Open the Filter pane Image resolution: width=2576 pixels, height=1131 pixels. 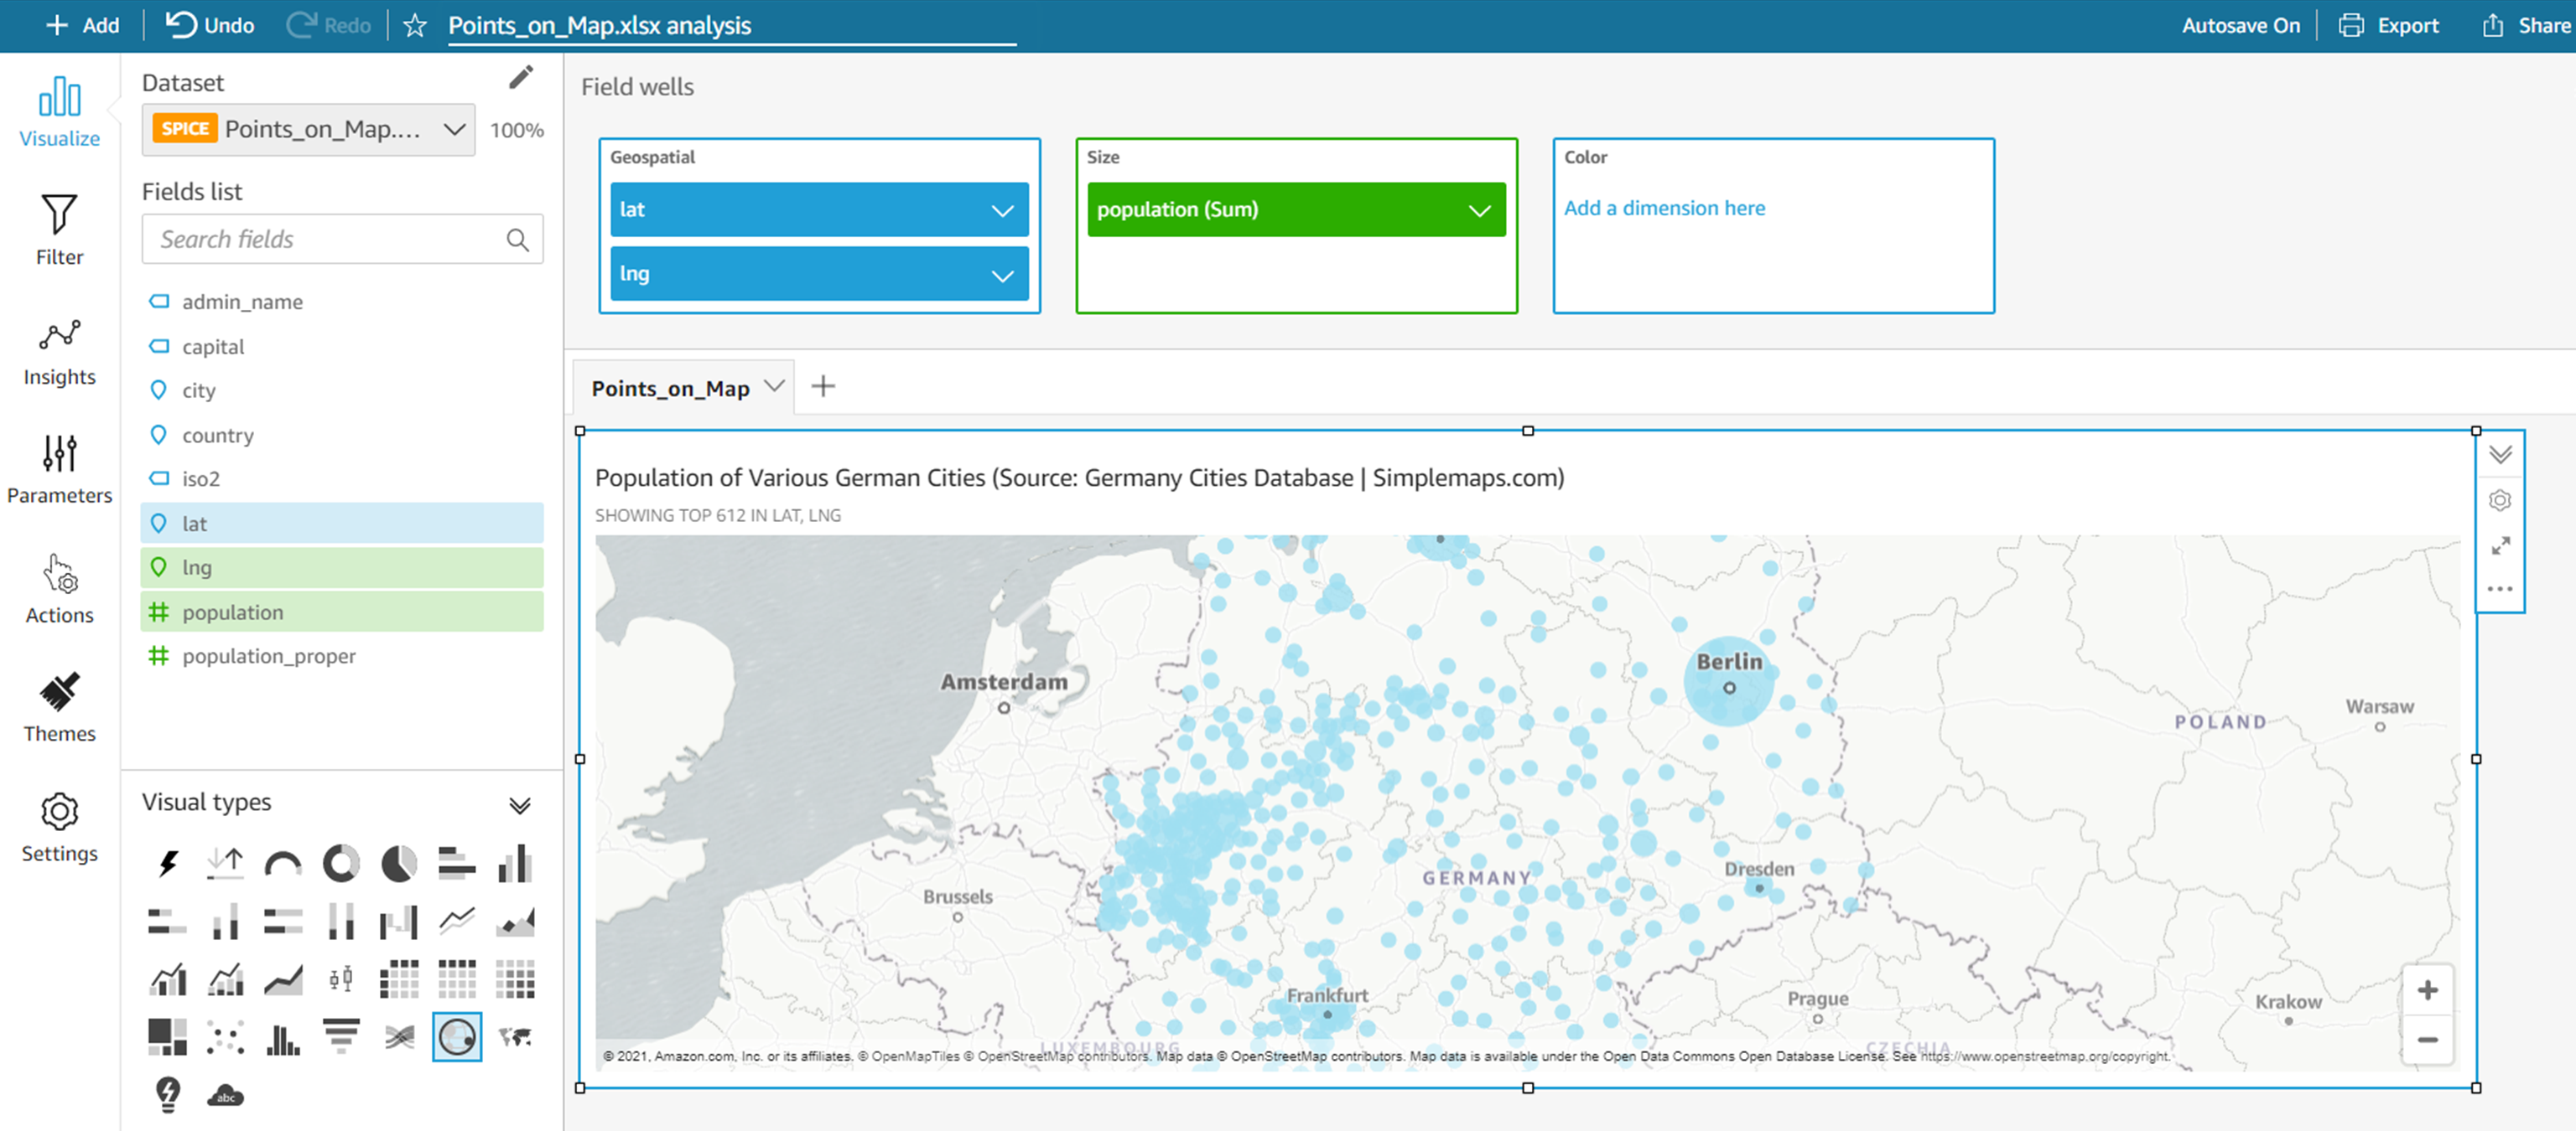point(59,230)
